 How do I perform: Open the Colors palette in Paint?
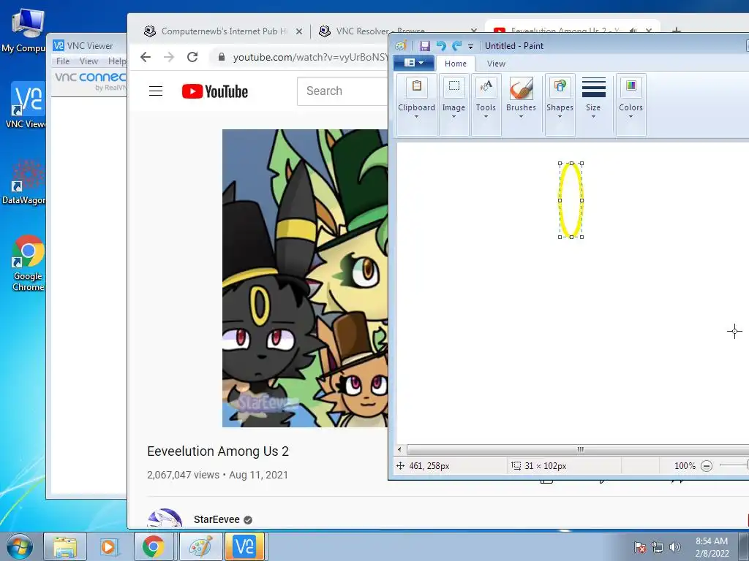631,105
